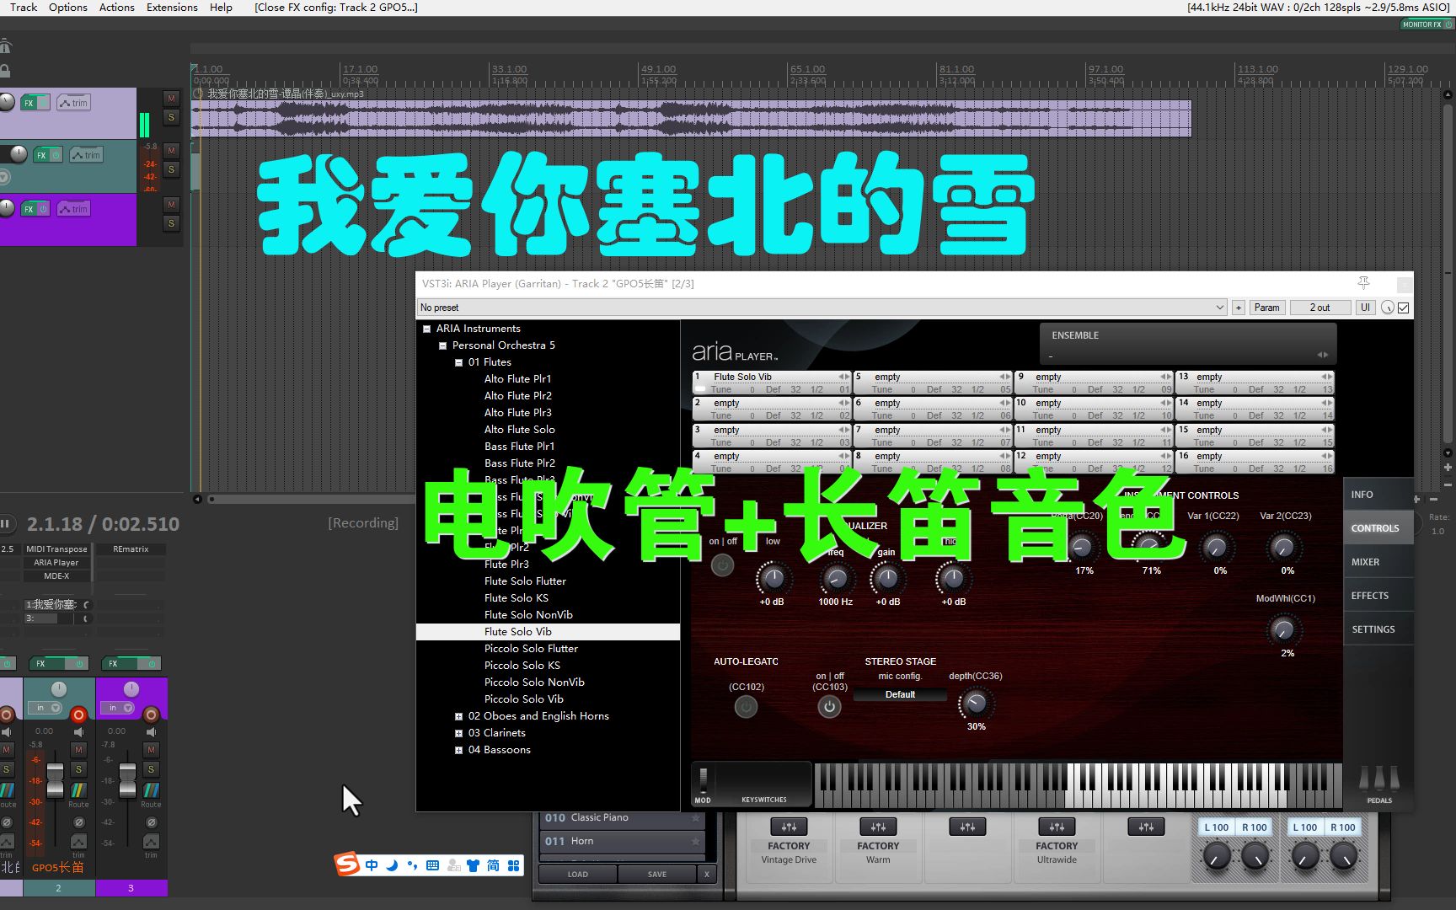
Task: Click mixer icon above FACTORY Vintage Drive
Action: 789,827
